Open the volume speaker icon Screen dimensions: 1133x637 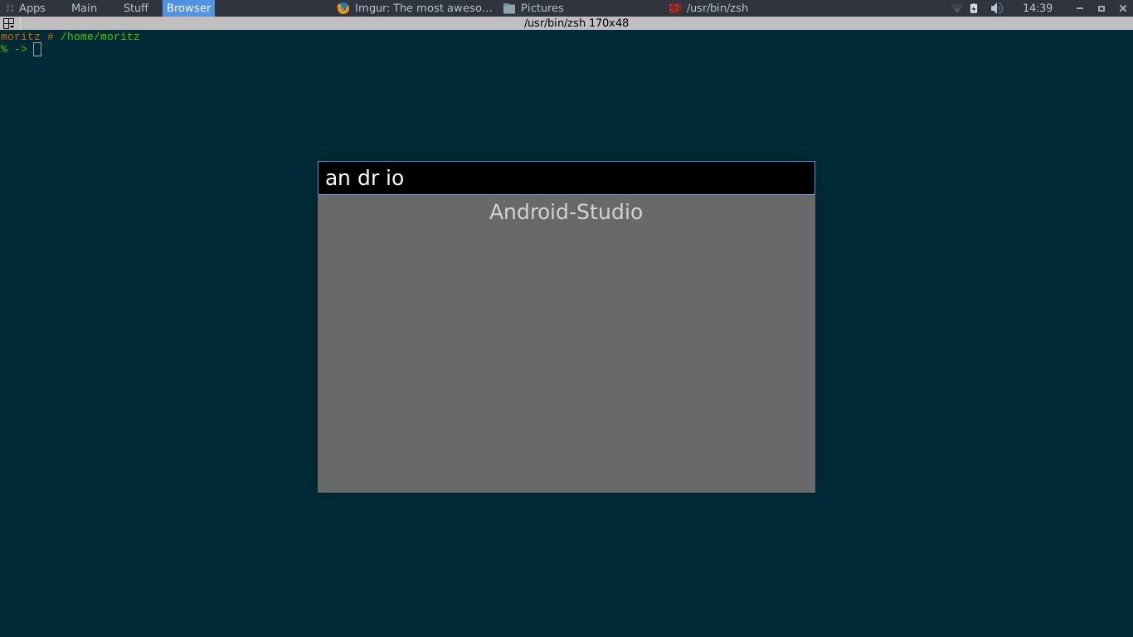click(996, 8)
